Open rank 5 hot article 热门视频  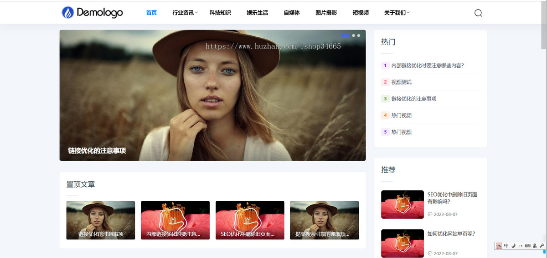(x=401, y=132)
